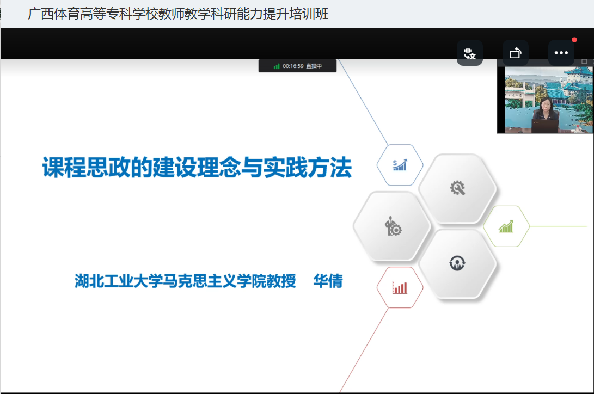
Task: Click the green signal strength bars
Action: tap(277, 66)
